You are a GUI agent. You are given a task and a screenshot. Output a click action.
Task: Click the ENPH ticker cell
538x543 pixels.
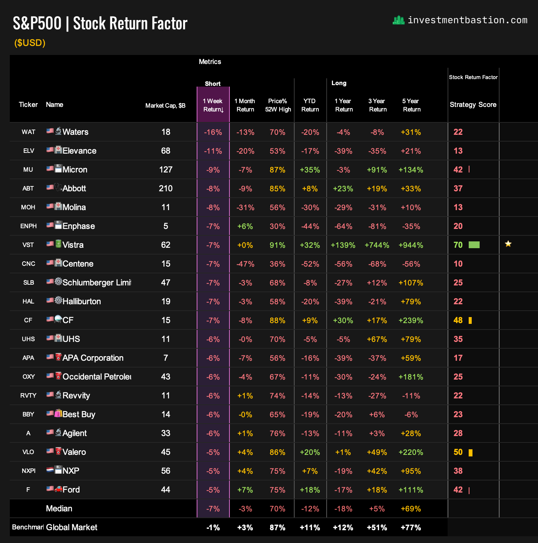pyautogui.click(x=28, y=226)
